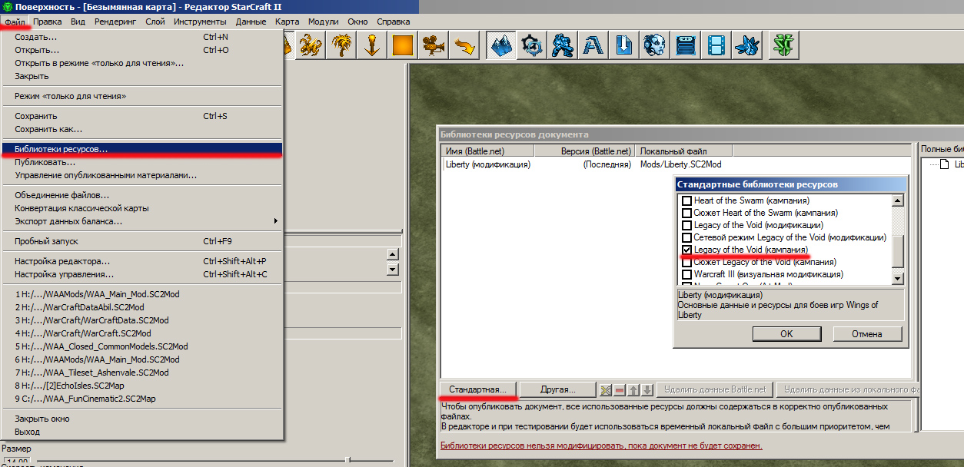Open the Окно menu
The width and height of the screenshot is (964, 467).
[x=357, y=22]
